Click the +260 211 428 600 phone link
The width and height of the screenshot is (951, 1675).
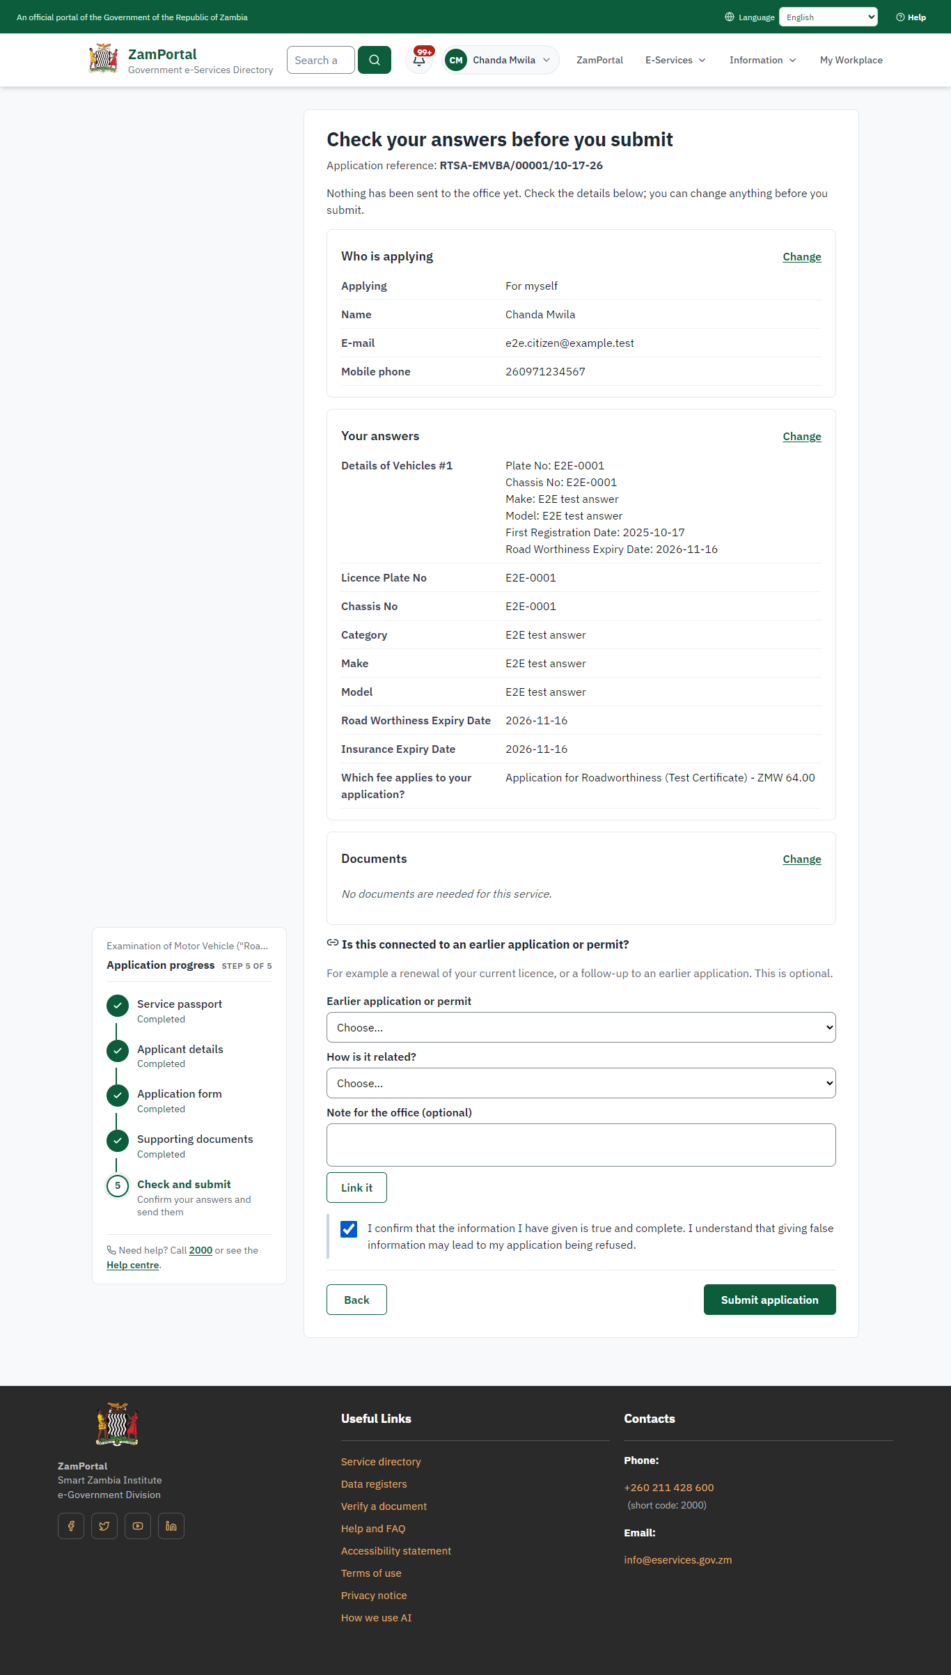[x=669, y=1487]
